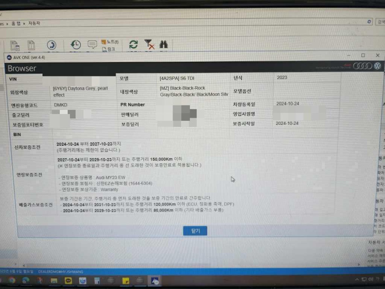Screen dimensions: 385x289
Task: Open the binoculars search tool
Action: [x=164, y=44]
